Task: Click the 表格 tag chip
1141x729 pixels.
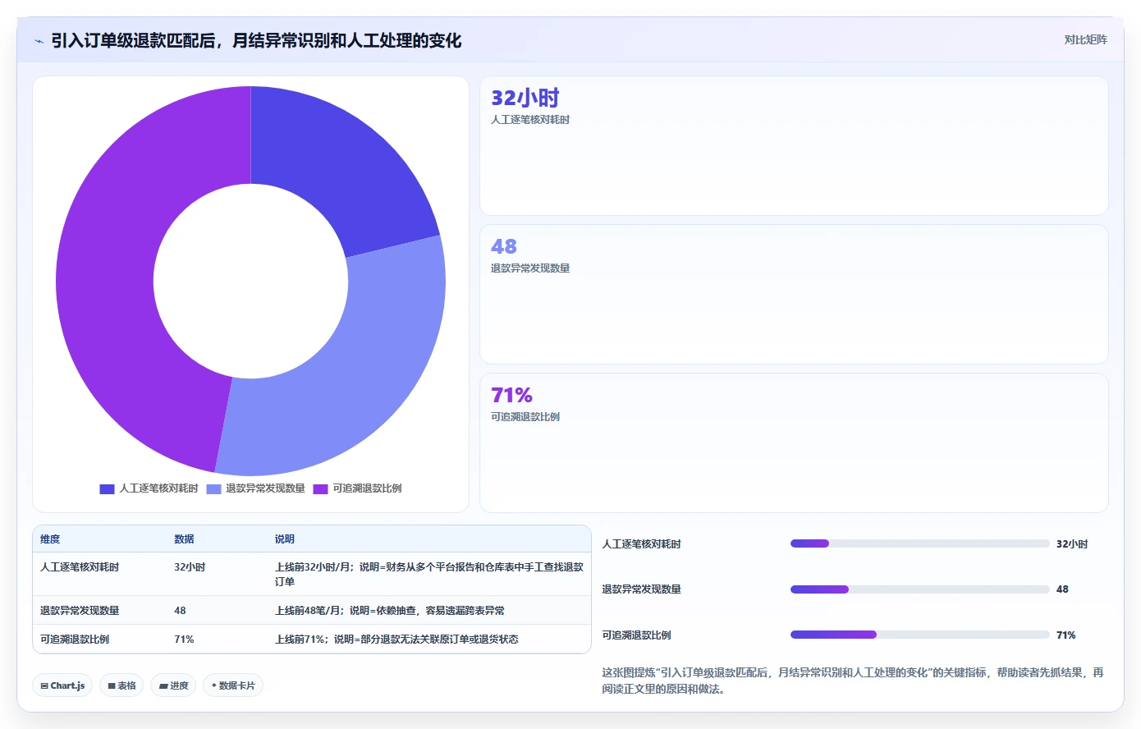Action: [121, 685]
